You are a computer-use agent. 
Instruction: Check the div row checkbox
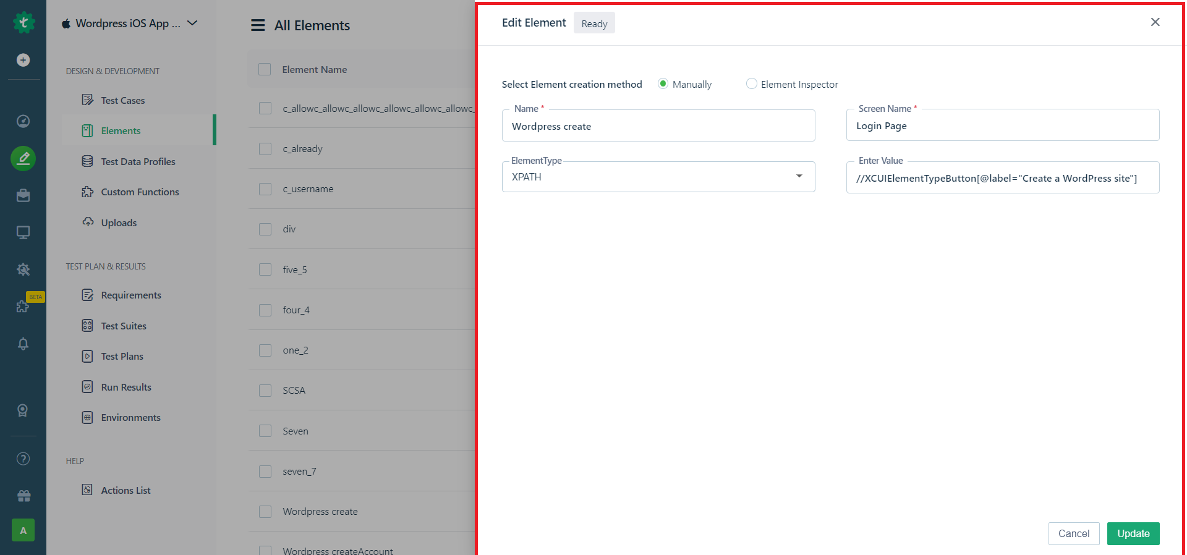point(265,229)
